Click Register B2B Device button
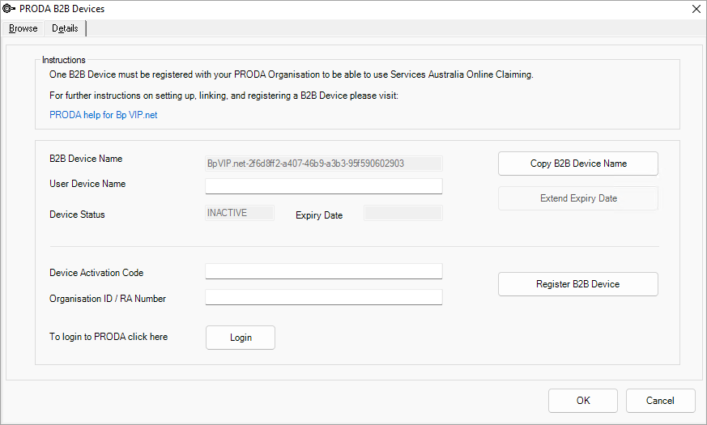Screen dimensions: 707x425 tap(578, 284)
